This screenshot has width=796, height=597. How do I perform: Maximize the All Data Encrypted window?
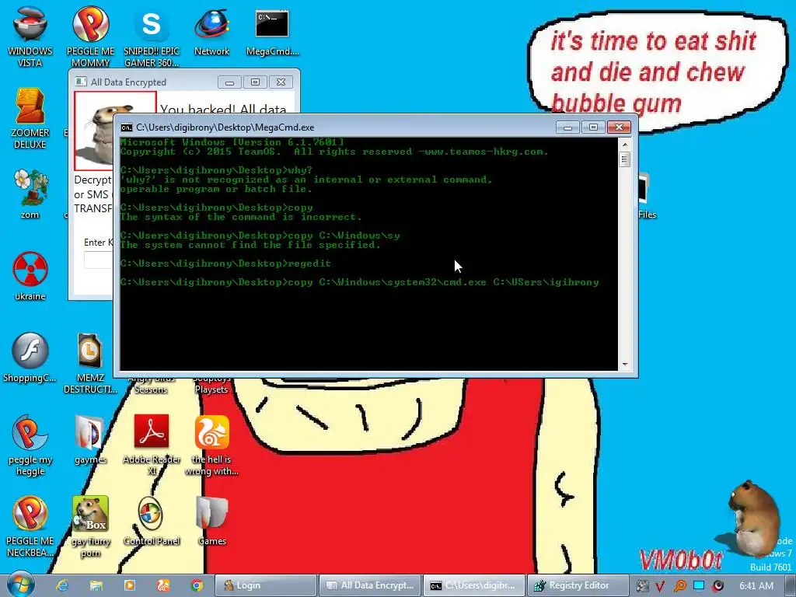coord(255,82)
